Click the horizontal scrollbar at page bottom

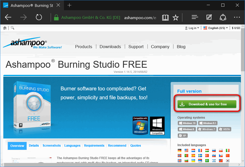116,165
